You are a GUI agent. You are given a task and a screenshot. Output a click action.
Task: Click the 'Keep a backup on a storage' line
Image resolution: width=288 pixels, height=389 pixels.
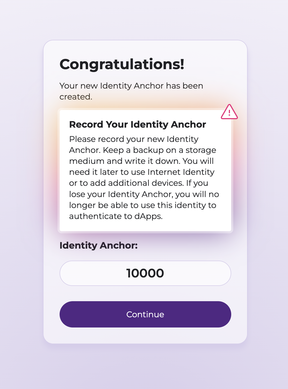[x=160, y=150]
